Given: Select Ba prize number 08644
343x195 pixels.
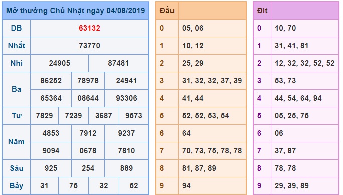Looking at the screenshot, I should (88, 98).
